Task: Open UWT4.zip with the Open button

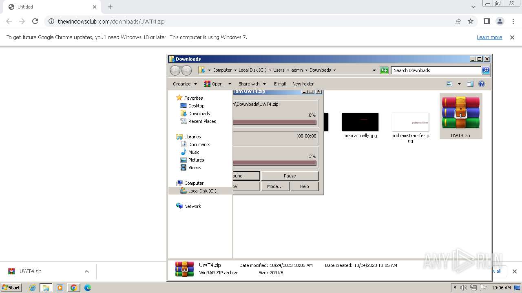Action: tap(213, 84)
